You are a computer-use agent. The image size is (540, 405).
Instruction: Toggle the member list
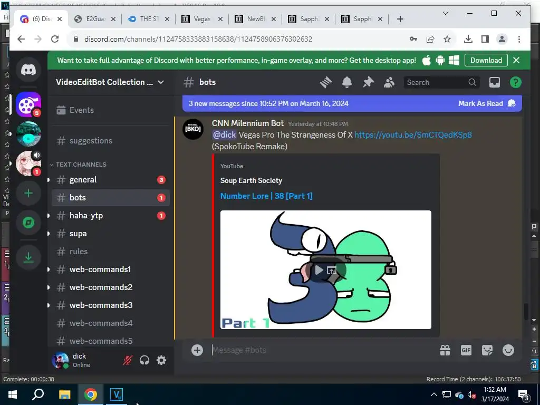click(389, 82)
